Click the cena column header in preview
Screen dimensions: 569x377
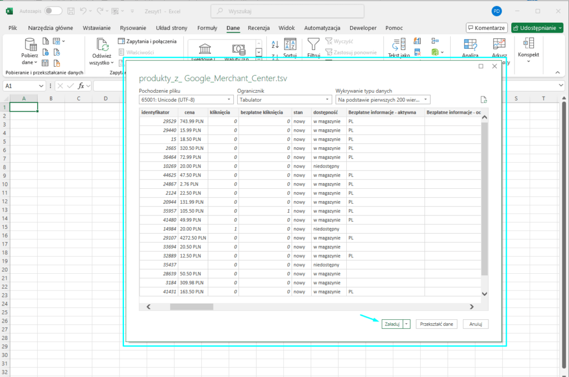click(193, 112)
